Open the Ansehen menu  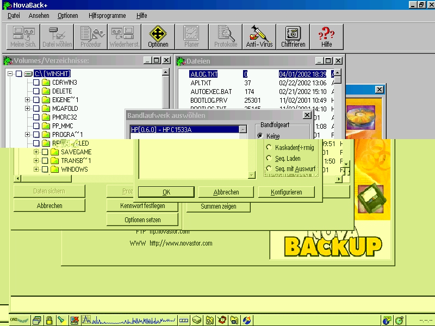pos(39,16)
